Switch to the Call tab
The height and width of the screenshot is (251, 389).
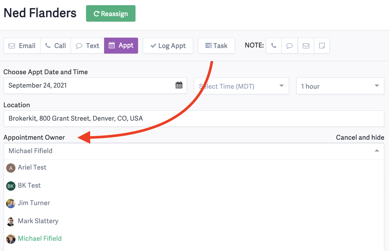pos(56,46)
